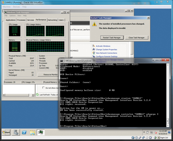This screenshot has width=173, height=141.
Task: Switch to the Networking tab
Action: pyautogui.click(x=52, y=20)
